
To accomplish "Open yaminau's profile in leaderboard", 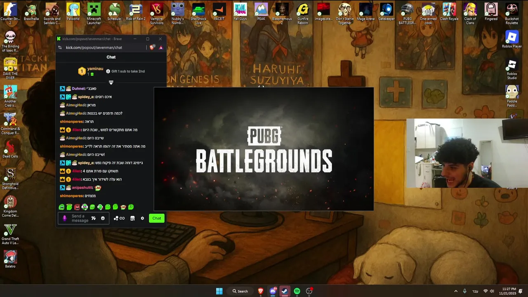I will pyautogui.click(x=95, y=69).
